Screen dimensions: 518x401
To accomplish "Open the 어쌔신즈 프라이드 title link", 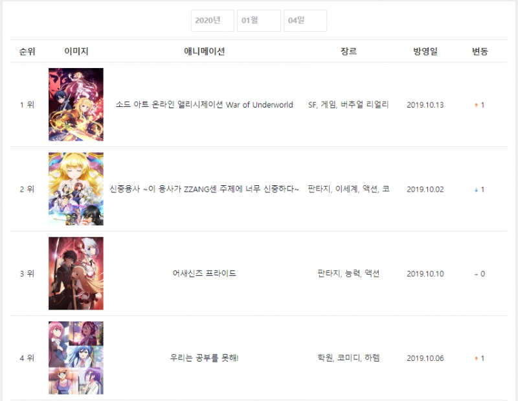I will tap(204, 273).
